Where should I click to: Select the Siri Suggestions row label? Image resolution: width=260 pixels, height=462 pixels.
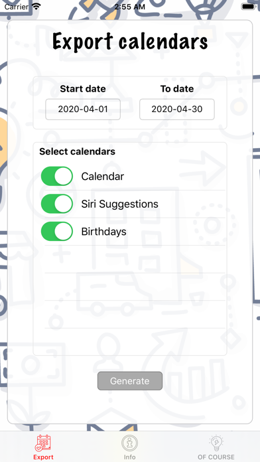click(x=120, y=204)
